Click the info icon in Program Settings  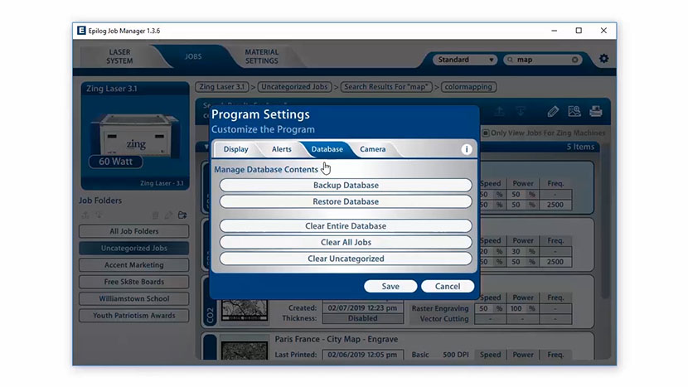coord(467,149)
